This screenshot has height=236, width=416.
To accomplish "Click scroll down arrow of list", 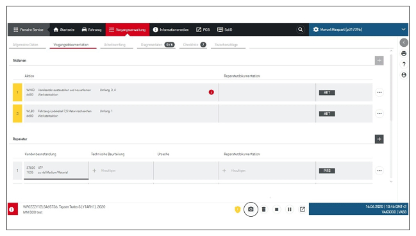I will [391, 182].
